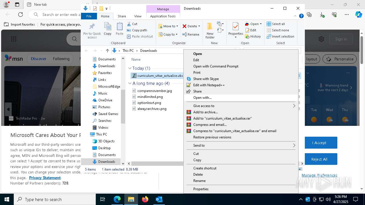This screenshot has height=205, width=365.
Task: Refresh the Edge browser page
Action: 21,15
